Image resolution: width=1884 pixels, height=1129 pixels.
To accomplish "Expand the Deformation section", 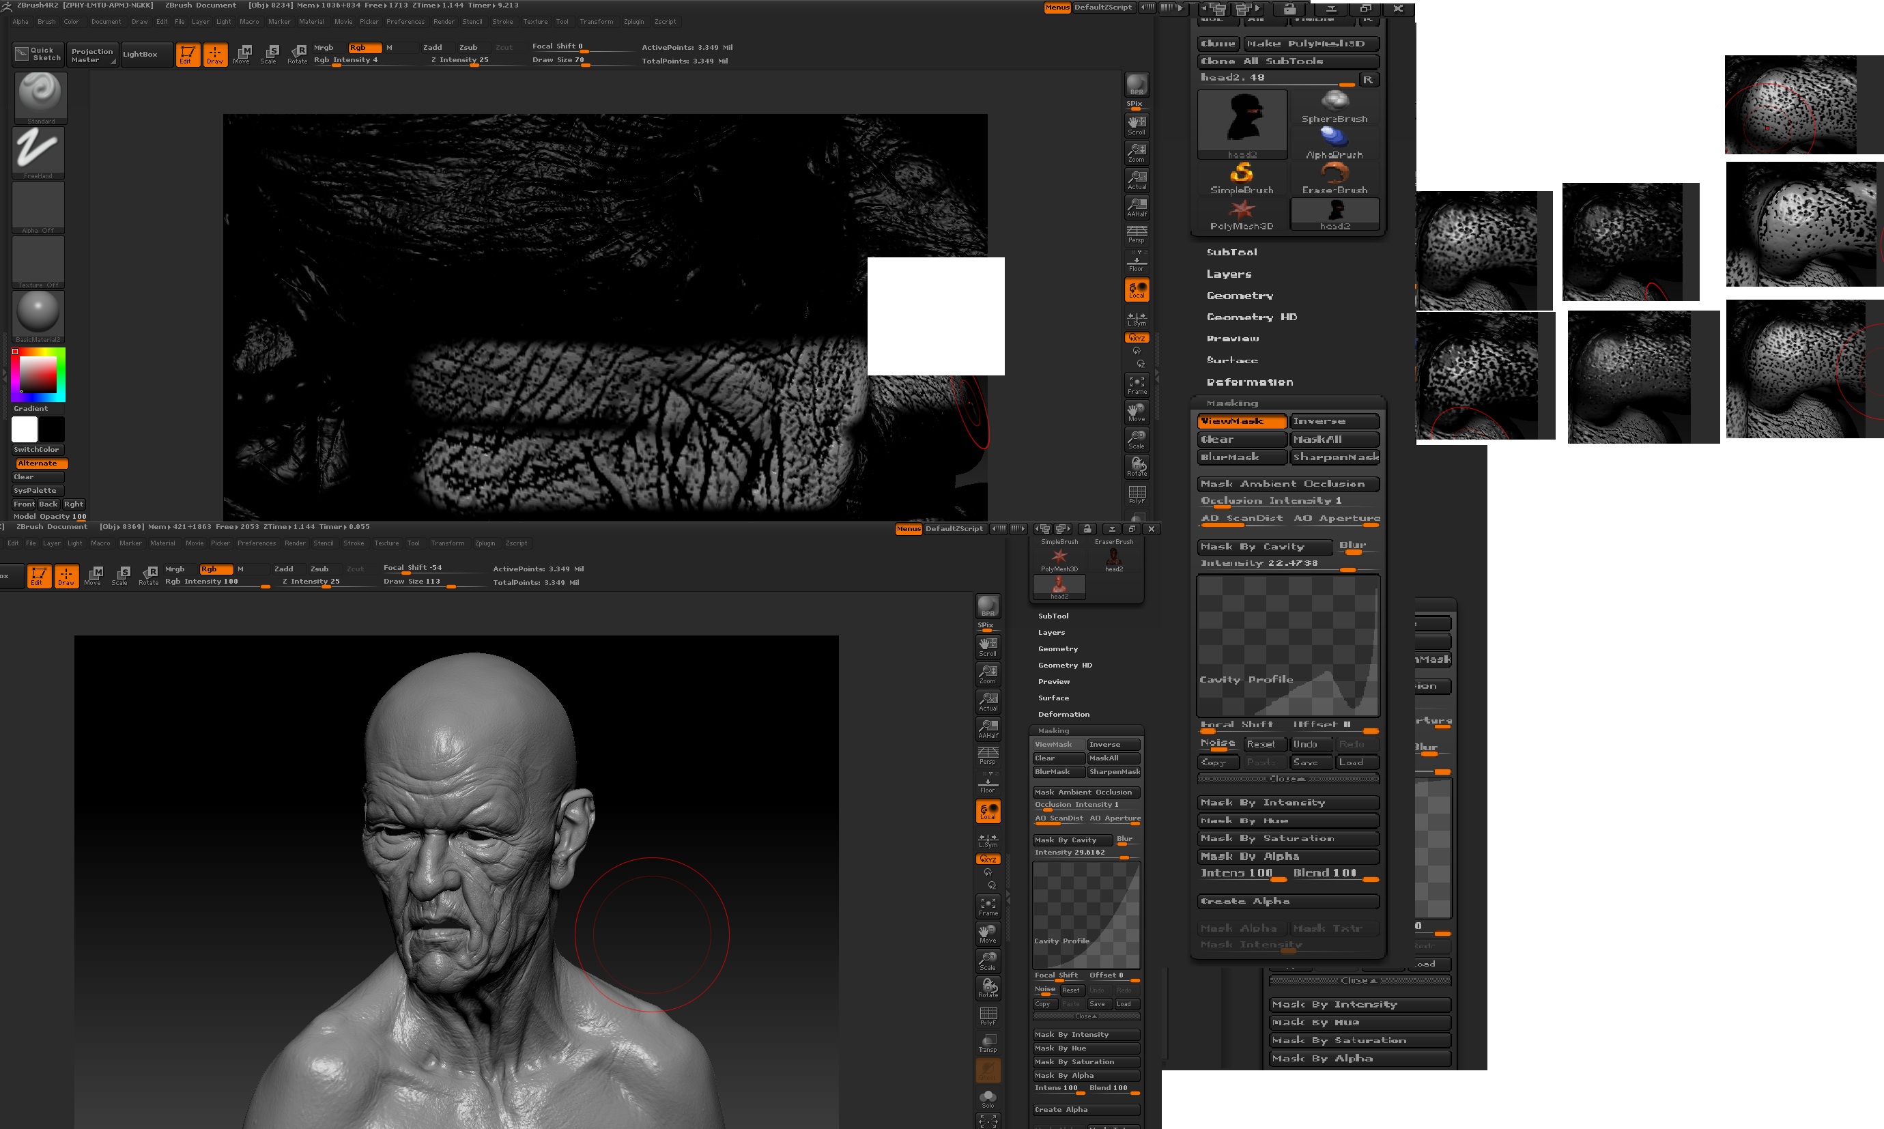I will (1249, 382).
